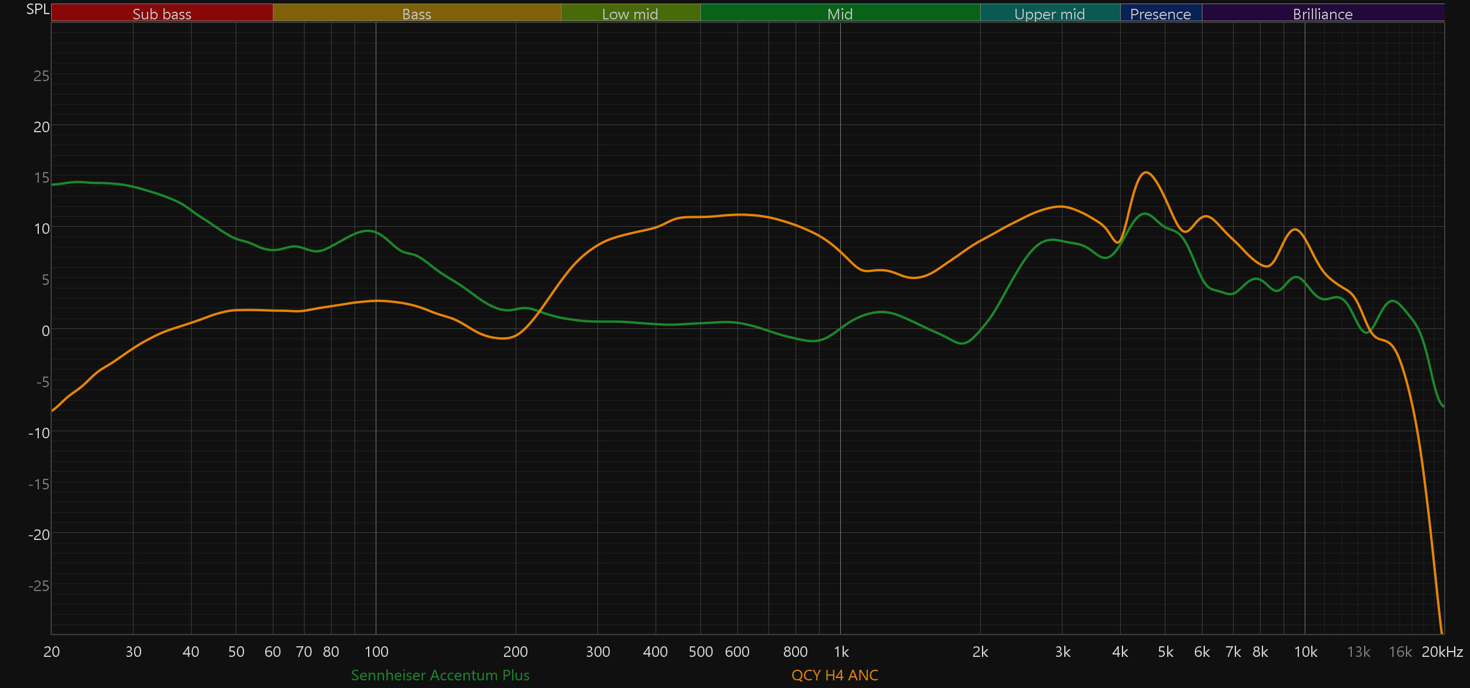Click the 10k frequency axis label
Screen dimensions: 1470x688
[x=1305, y=652]
